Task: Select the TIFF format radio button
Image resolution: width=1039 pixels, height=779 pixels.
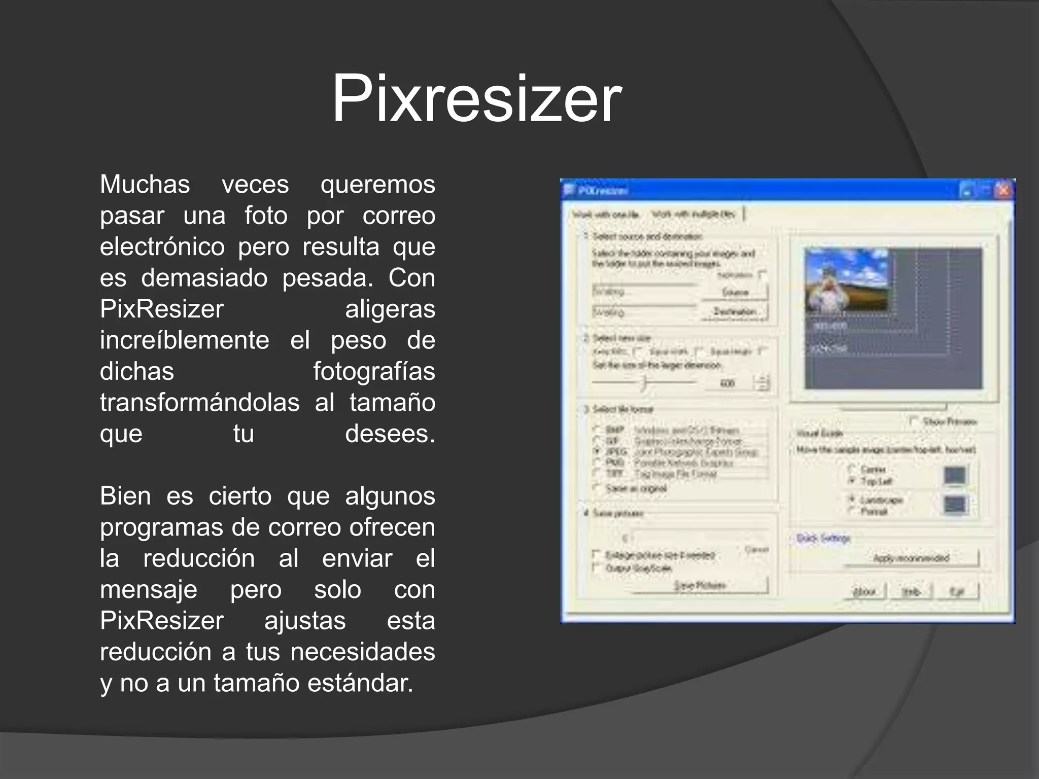Action: [x=598, y=474]
